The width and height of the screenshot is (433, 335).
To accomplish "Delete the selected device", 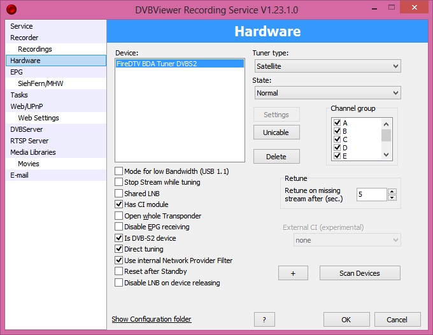I will click(276, 157).
